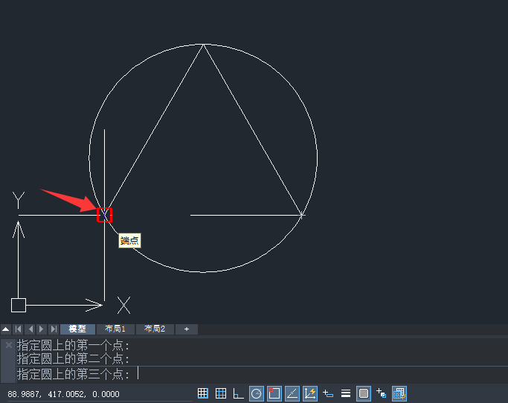
Task: Toggle selection cycling icon
Action: [x=382, y=393]
